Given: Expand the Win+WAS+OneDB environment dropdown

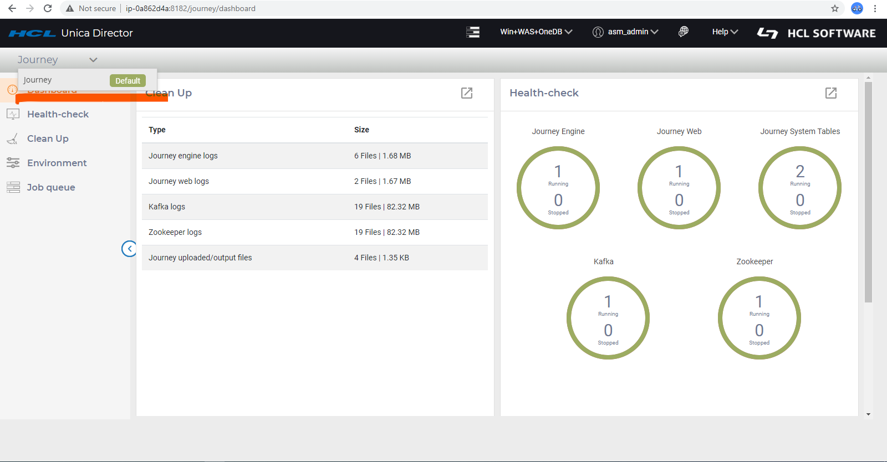Looking at the screenshot, I should 536,32.
